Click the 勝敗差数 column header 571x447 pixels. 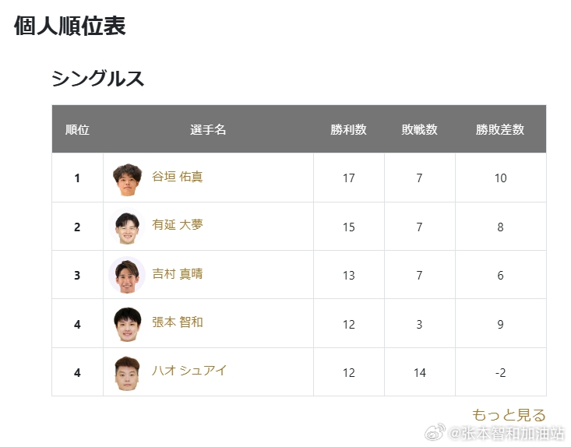500,129
